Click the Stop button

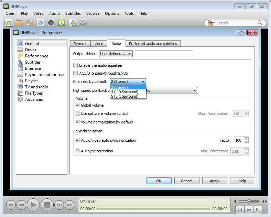[x=47, y=205]
